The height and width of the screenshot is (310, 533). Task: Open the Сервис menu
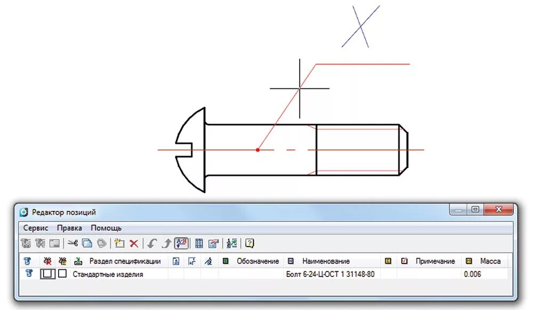click(x=36, y=228)
